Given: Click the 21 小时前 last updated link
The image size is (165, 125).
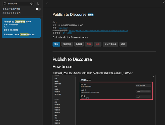Looking at the screenshot, I should pyautogui.click(x=67, y=33).
